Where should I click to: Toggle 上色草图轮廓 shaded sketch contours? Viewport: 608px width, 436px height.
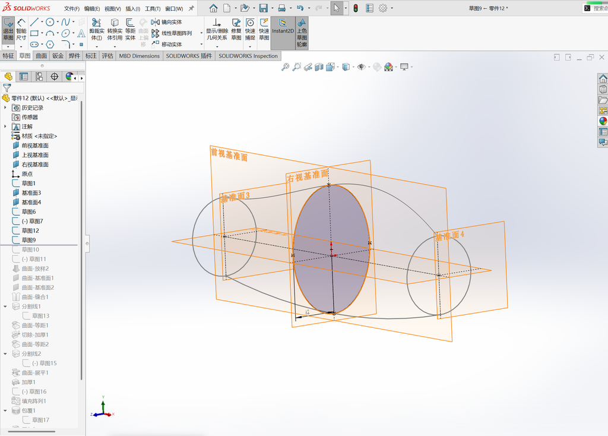[x=302, y=33]
